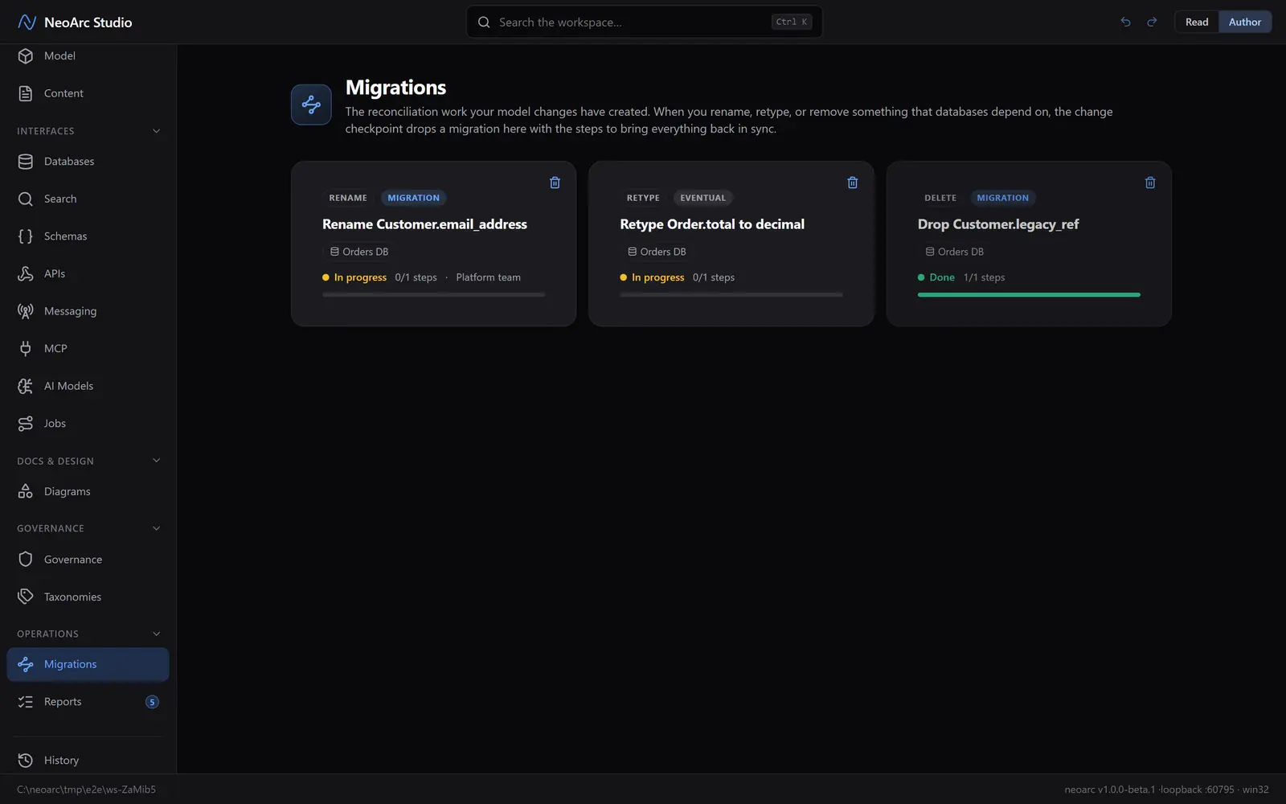Click the RETYPE tag

coord(643,198)
